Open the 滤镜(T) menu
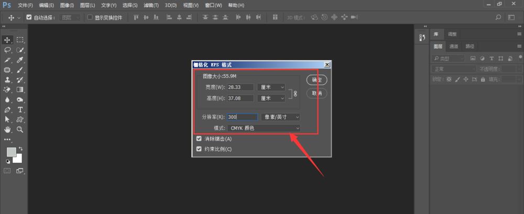The width and height of the screenshot is (524, 214). (151, 5)
